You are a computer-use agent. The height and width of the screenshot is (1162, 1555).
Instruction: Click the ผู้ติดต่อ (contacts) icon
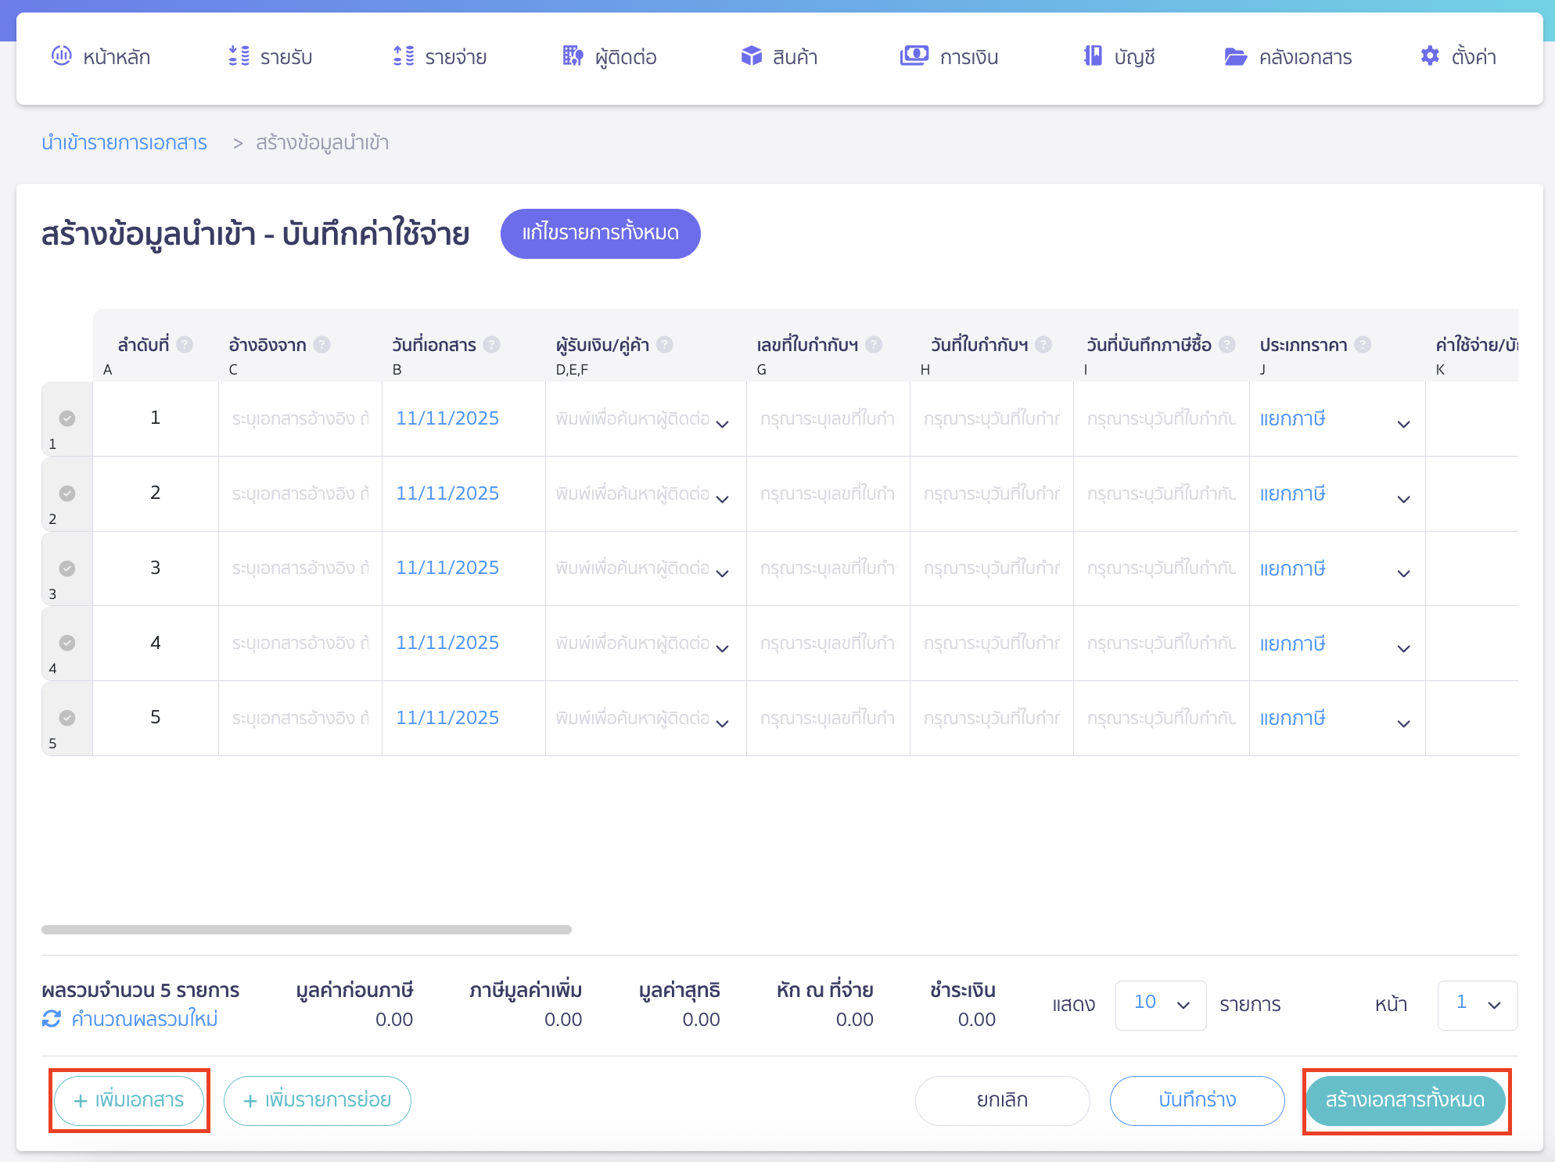click(x=572, y=56)
